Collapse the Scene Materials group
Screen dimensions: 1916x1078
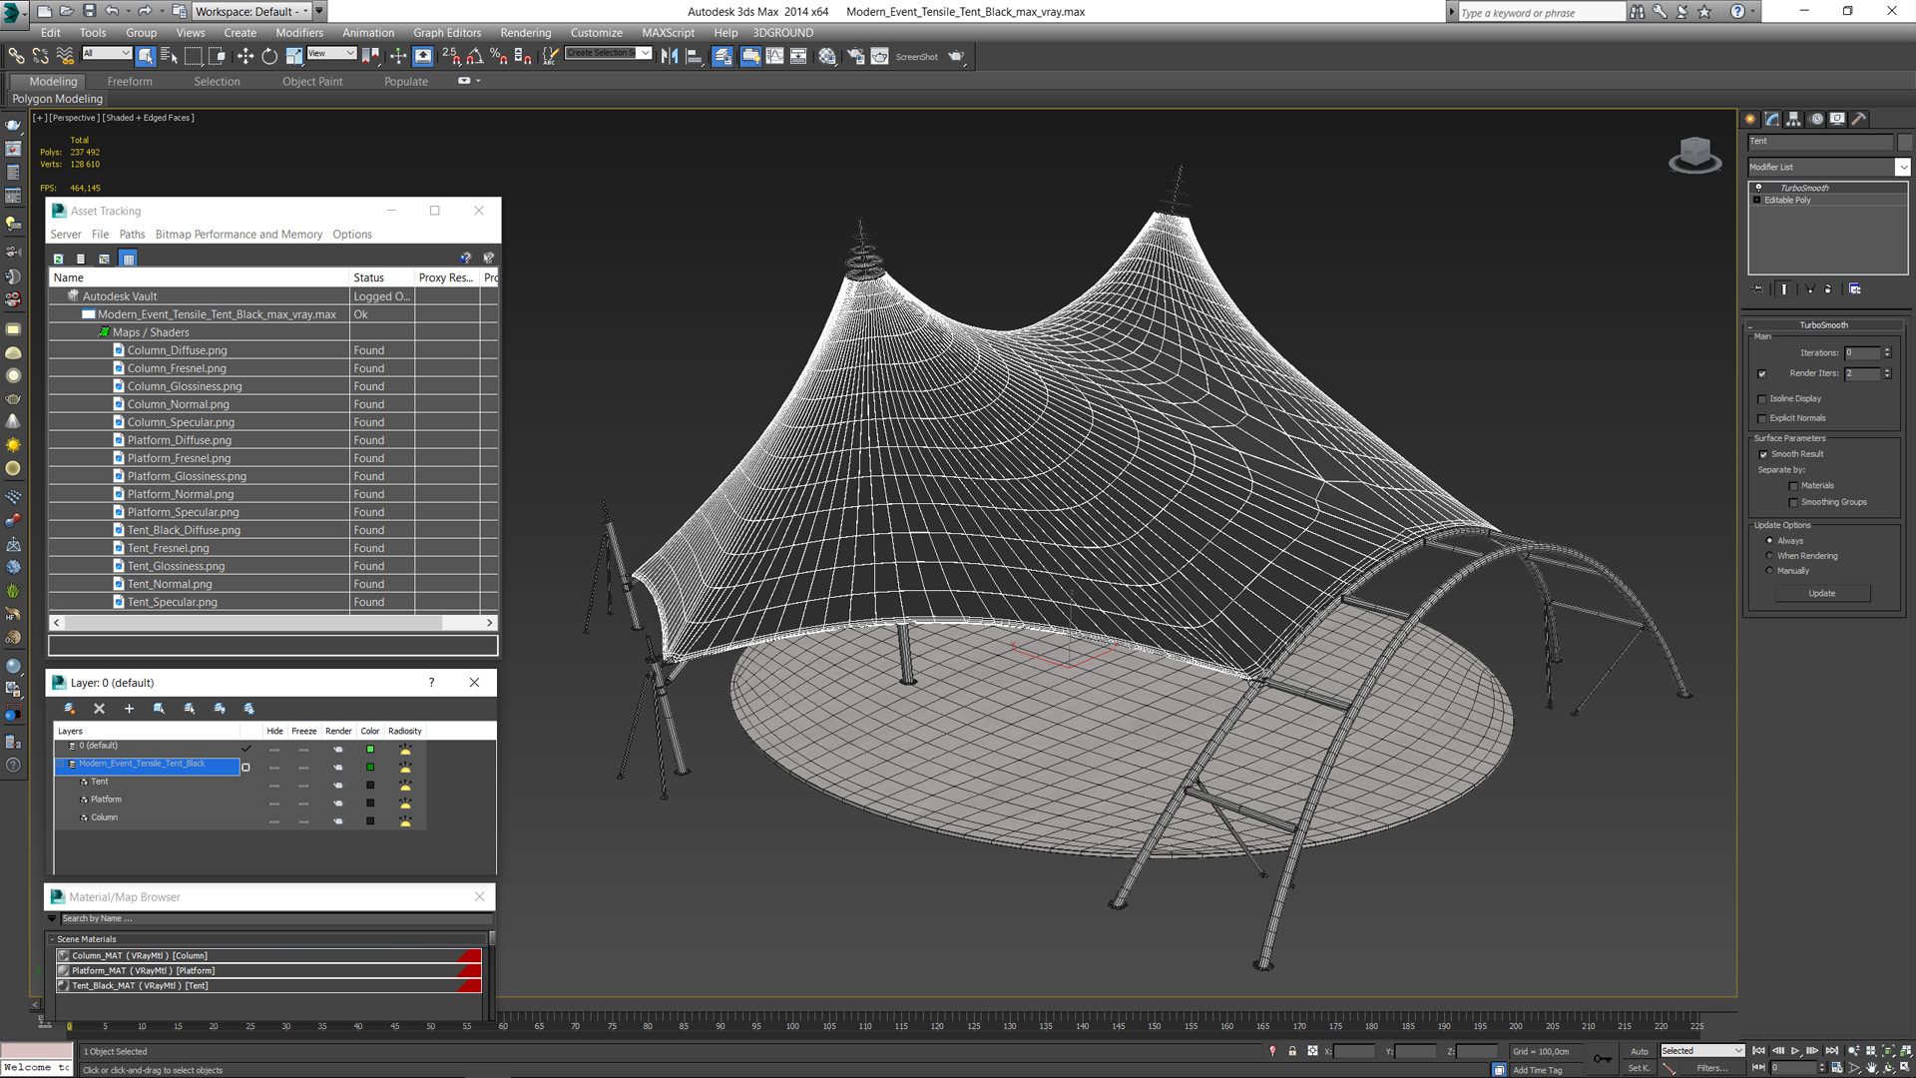coord(53,939)
